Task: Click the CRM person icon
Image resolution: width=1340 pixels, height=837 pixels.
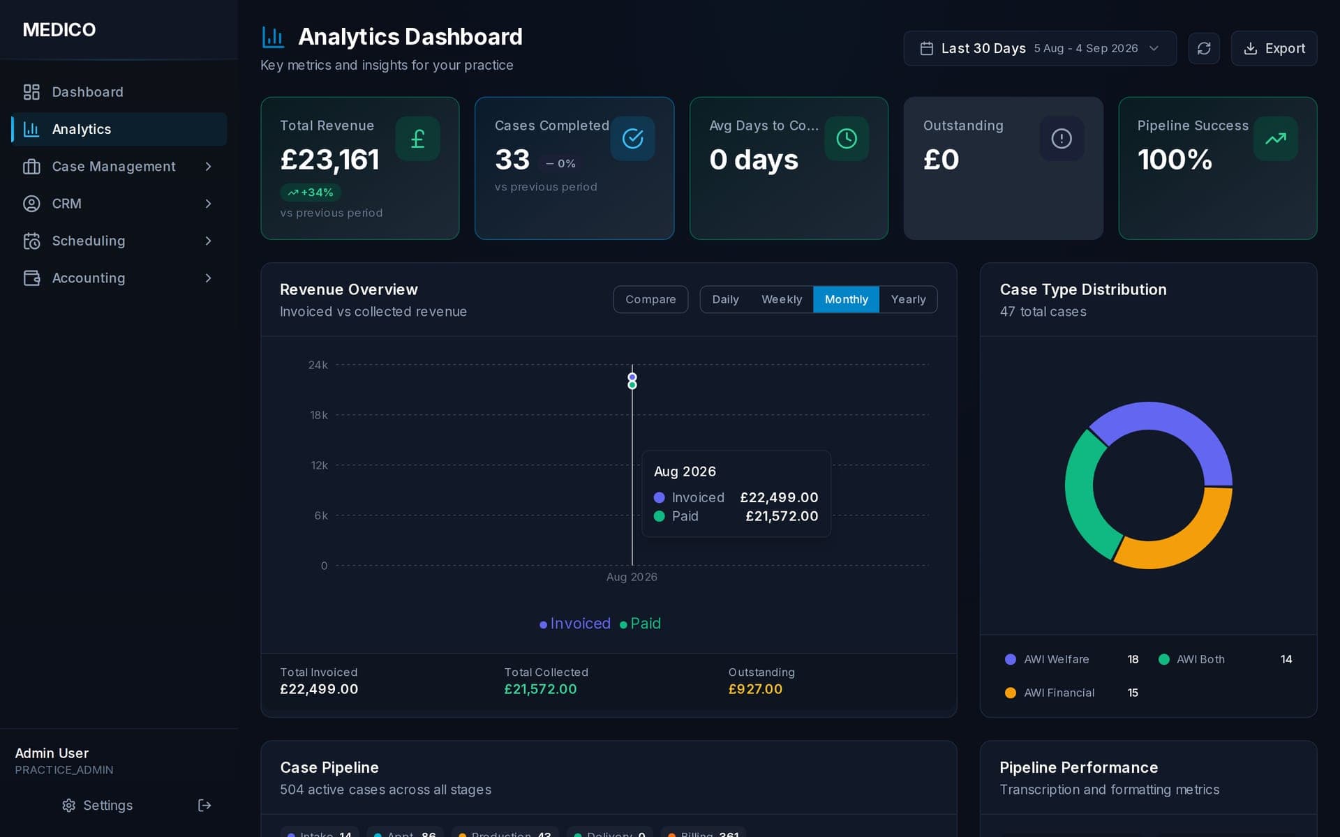Action: (31, 204)
